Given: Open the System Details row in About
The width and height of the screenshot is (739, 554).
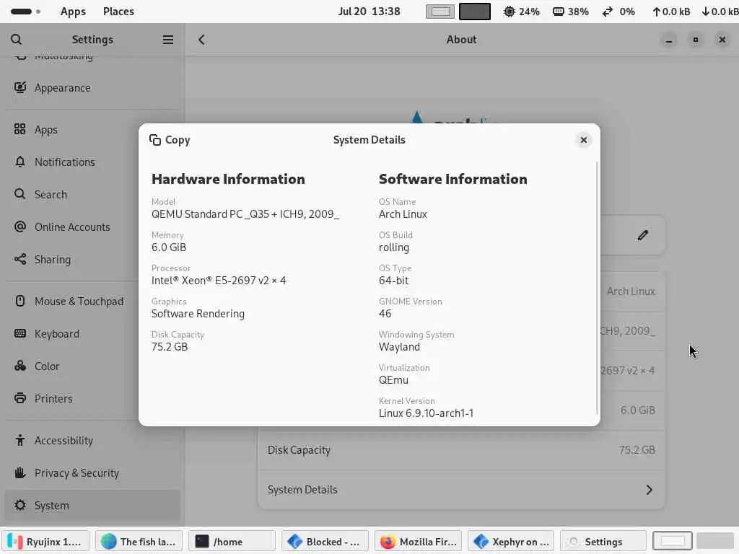Looking at the screenshot, I should tap(461, 490).
